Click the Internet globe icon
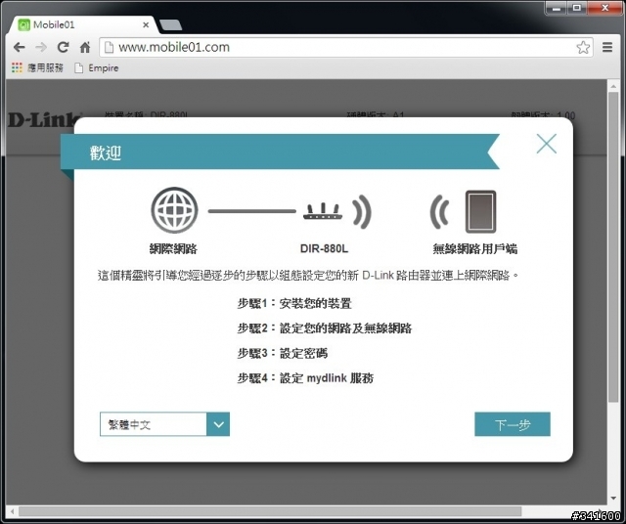The height and width of the screenshot is (524, 626). 174,210
